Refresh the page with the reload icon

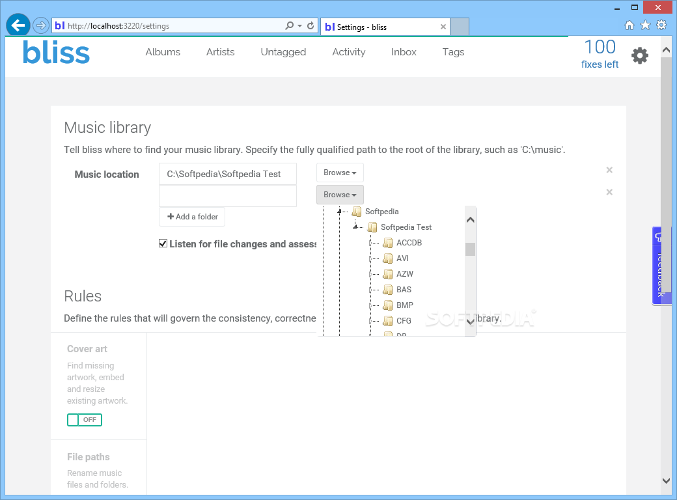coord(311,26)
